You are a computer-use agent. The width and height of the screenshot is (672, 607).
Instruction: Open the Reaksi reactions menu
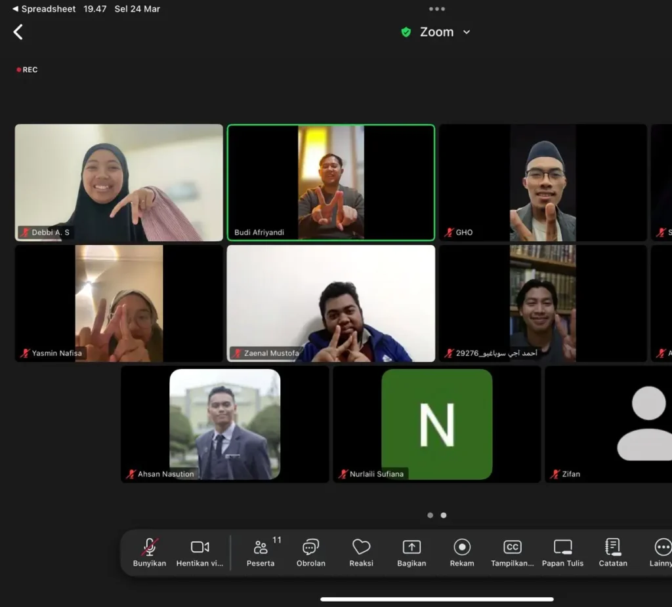pyautogui.click(x=361, y=552)
